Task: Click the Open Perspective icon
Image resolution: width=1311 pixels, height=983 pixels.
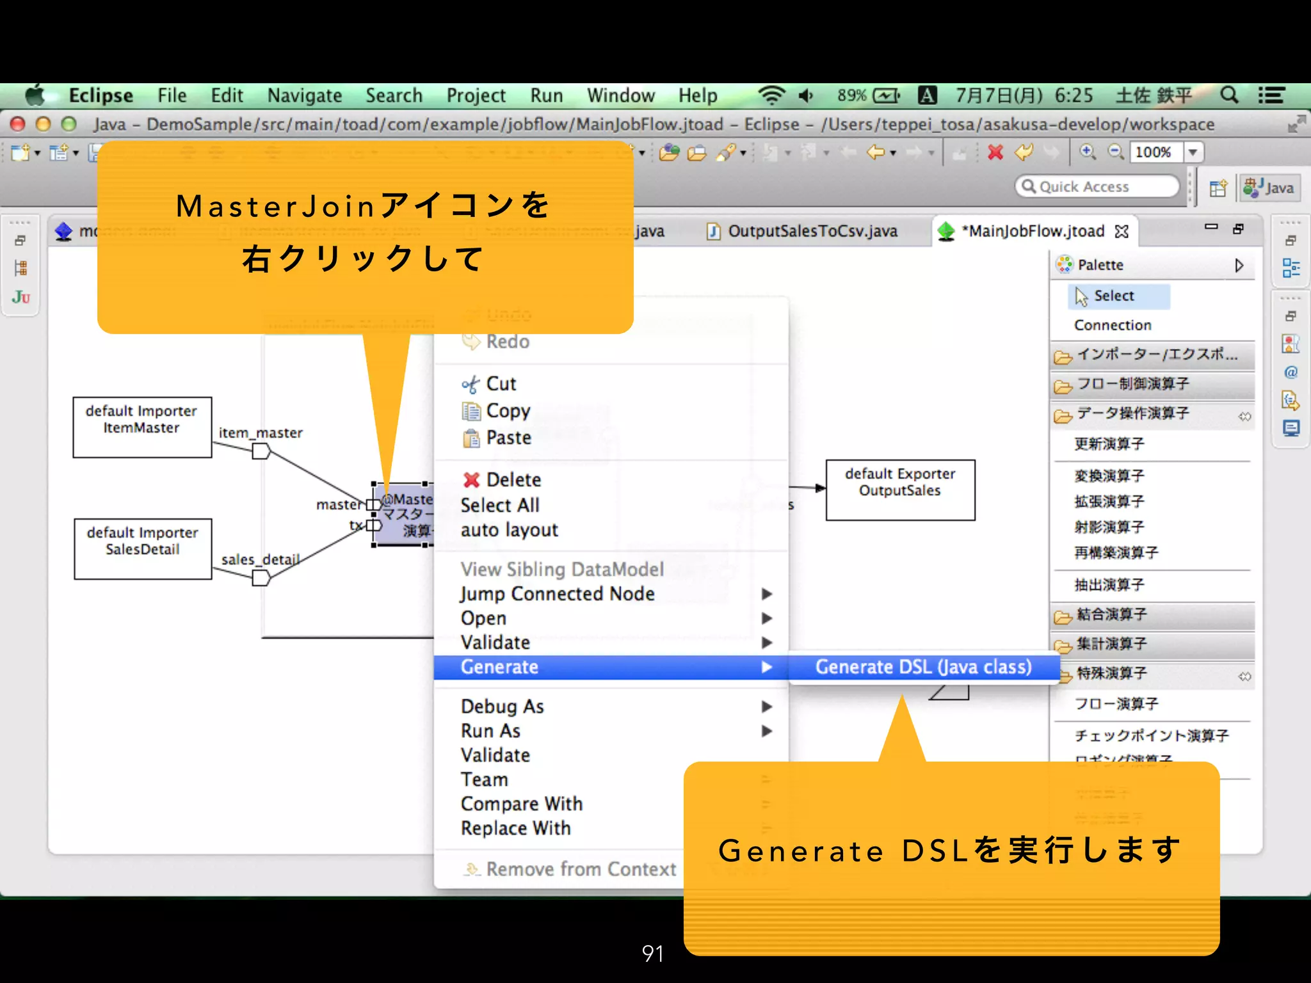Action: [1218, 188]
